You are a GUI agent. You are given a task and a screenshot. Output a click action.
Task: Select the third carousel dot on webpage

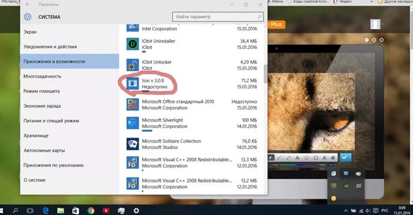[x=382, y=40]
